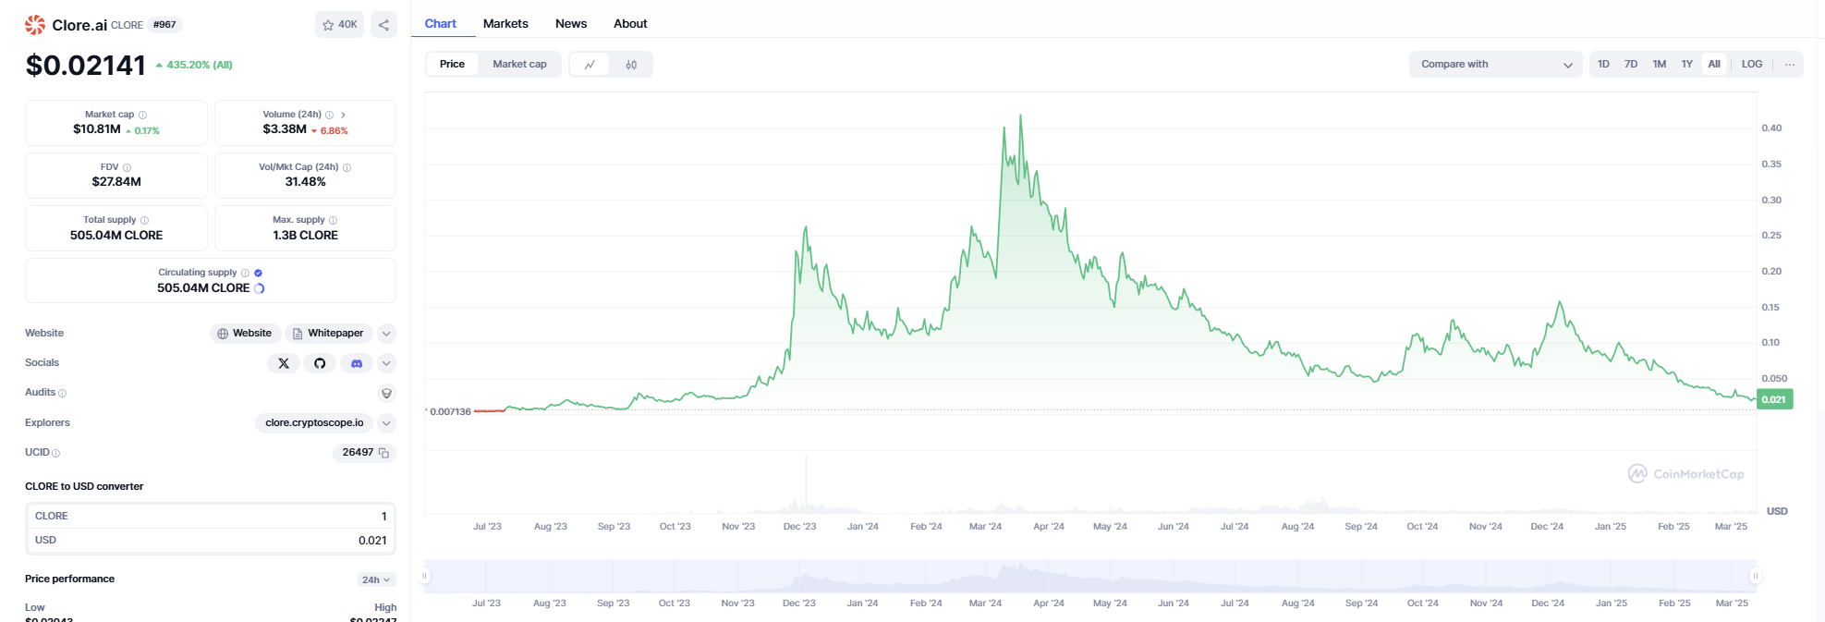Screen dimensions: 1825x622
Task: Click the 1.3B CLORE max supply value
Action: coord(305,236)
